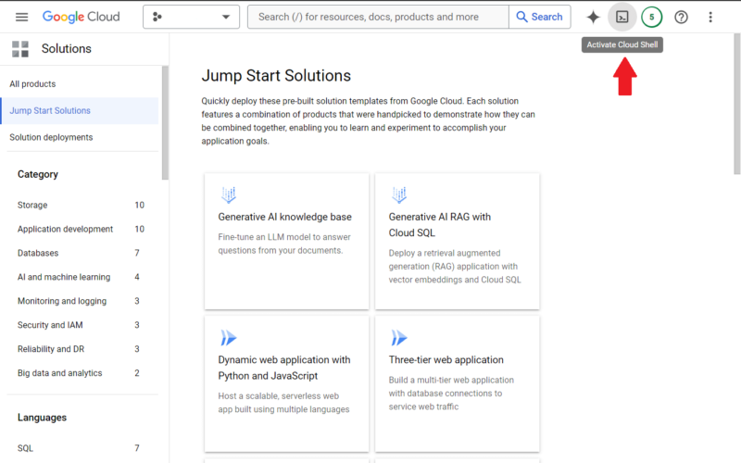This screenshot has width=741, height=463.
Task: Open the project selector dropdown
Action: coord(191,17)
